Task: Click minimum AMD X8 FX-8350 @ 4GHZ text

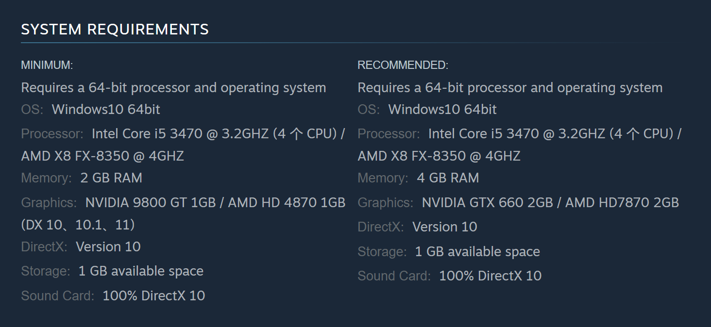Action: point(102,156)
